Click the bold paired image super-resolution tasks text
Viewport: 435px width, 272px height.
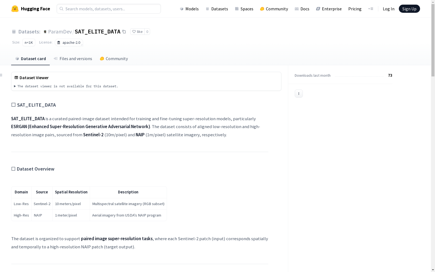[117, 239]
